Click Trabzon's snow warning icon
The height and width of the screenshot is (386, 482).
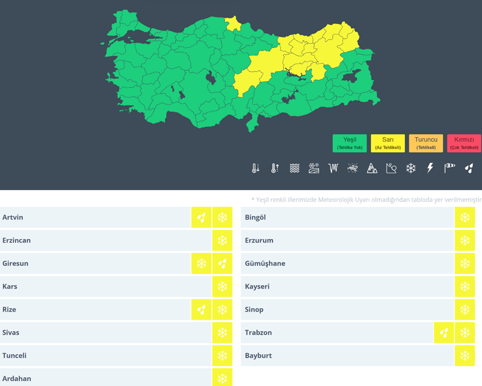[x=465, y=333]
